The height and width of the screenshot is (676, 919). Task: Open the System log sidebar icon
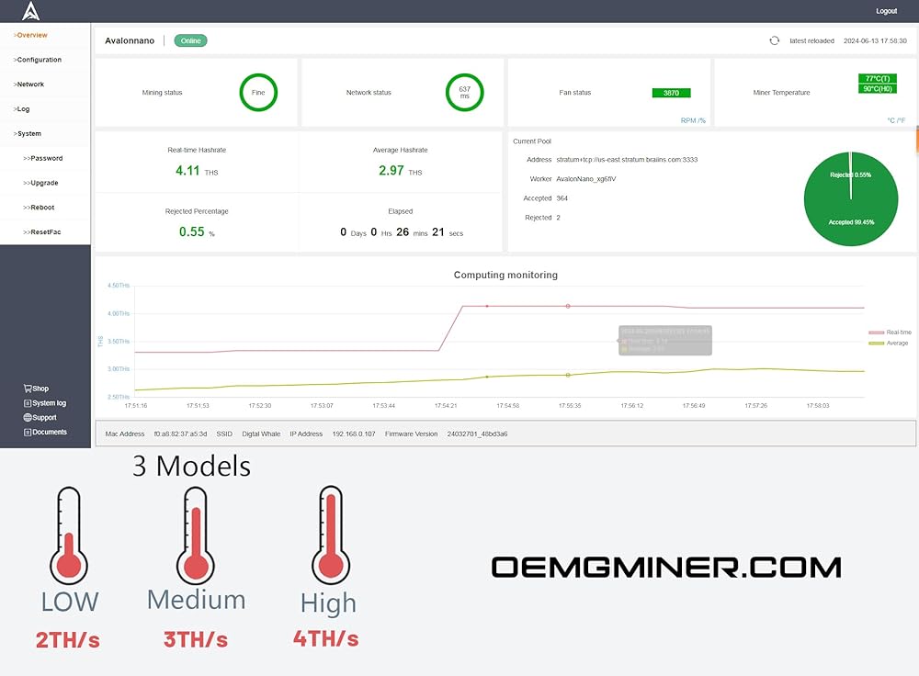[28, 403]
